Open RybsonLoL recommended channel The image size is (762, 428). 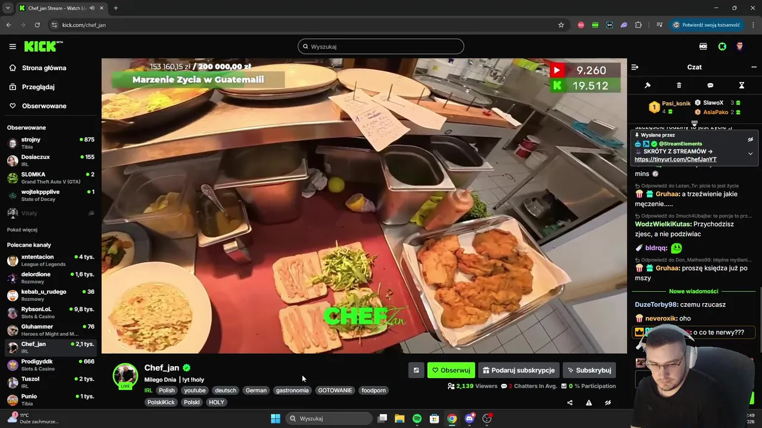click(x=50, y=312)
